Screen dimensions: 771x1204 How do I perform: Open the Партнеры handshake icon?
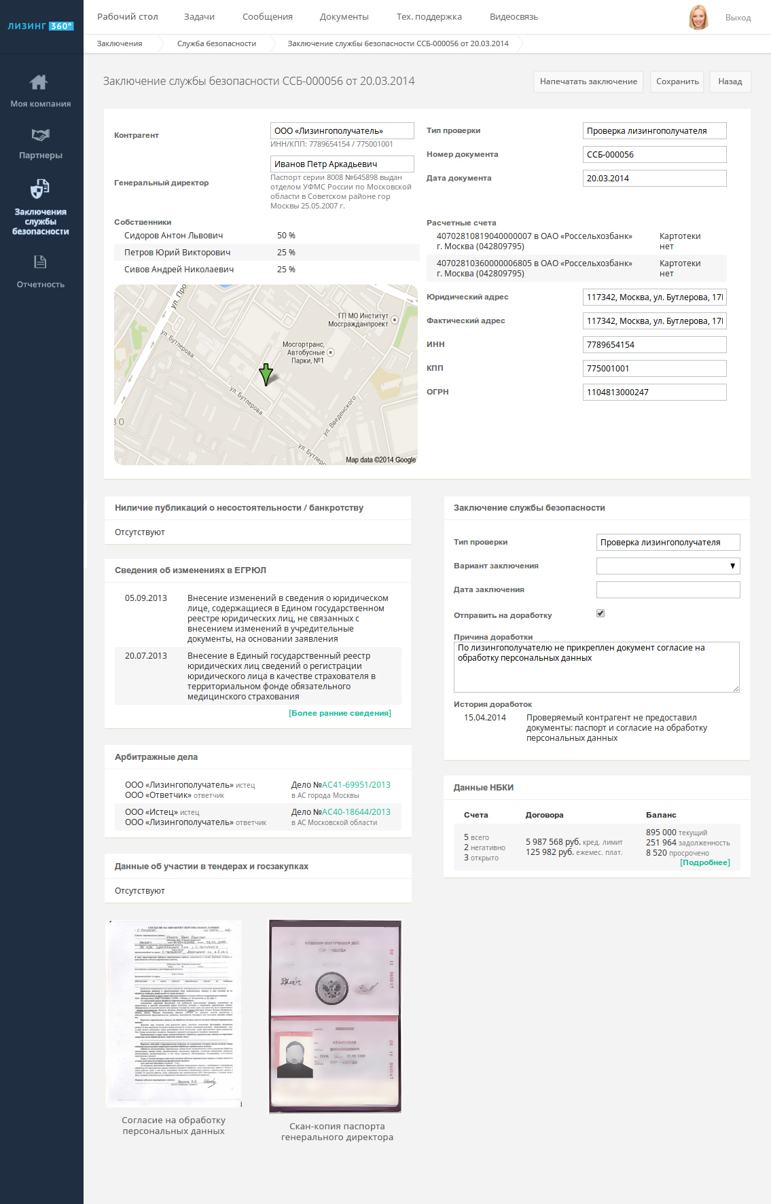point(41,134)
